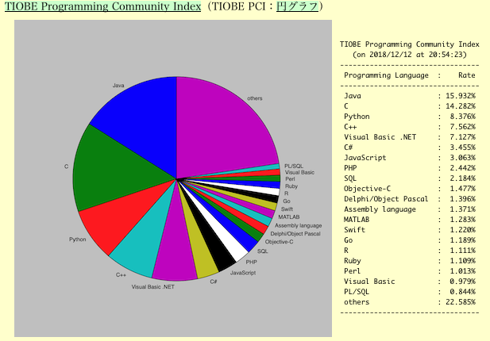Image resolution: width=490 pixels, height=341 pixels.
Task: Click table row 'Assembly language'
Action: (409, 209)
